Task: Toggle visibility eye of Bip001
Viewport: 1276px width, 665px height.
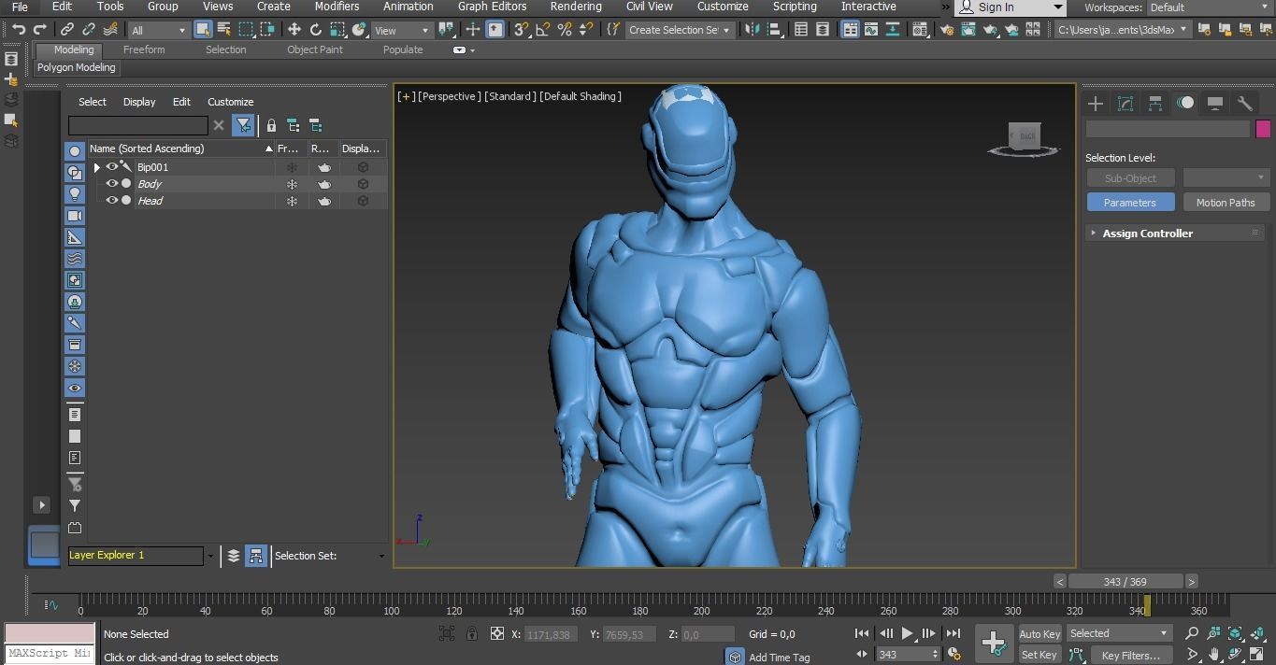Action: coord(111,167)
